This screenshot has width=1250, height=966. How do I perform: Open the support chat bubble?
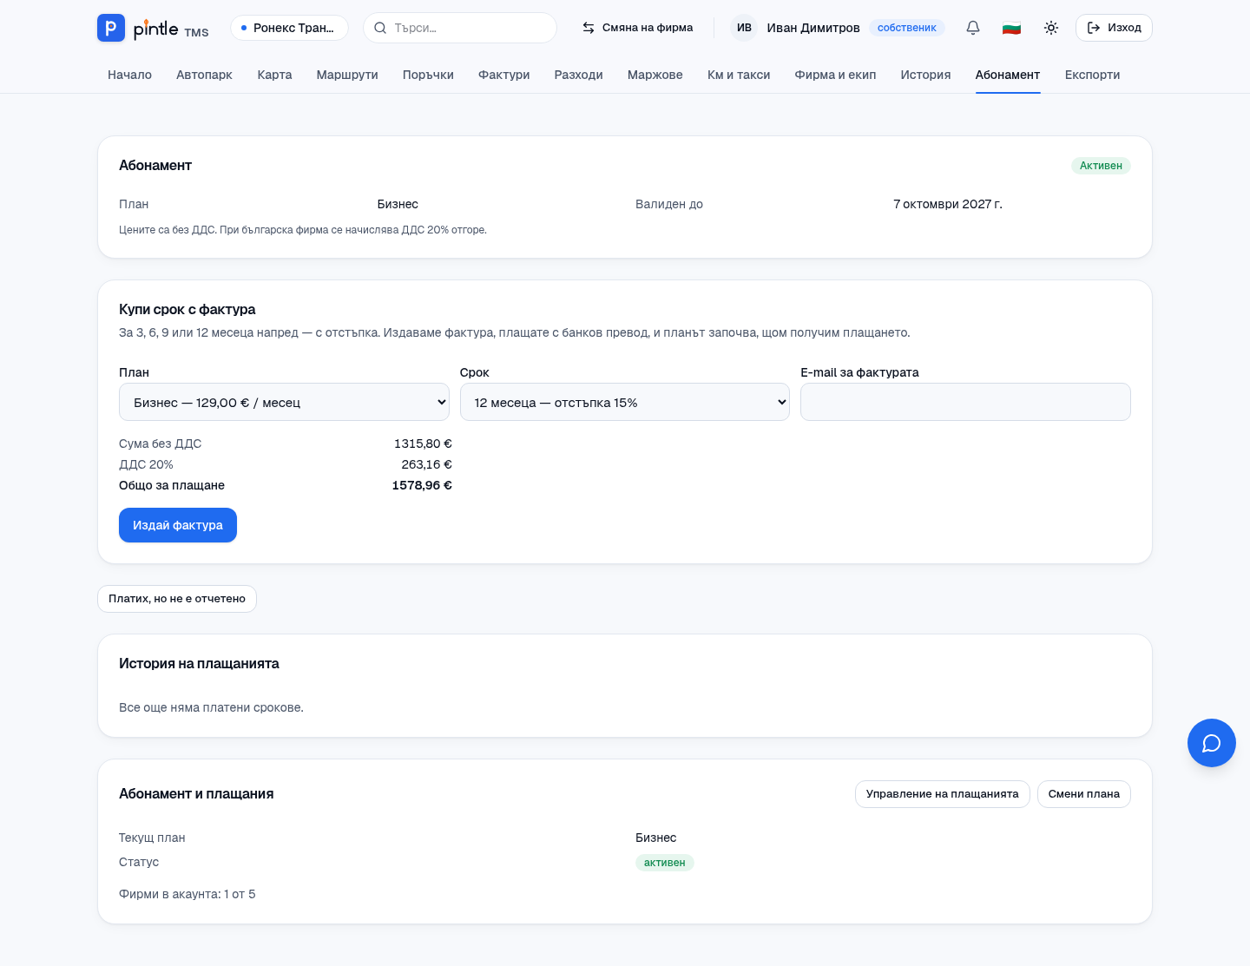(1212, 743)
